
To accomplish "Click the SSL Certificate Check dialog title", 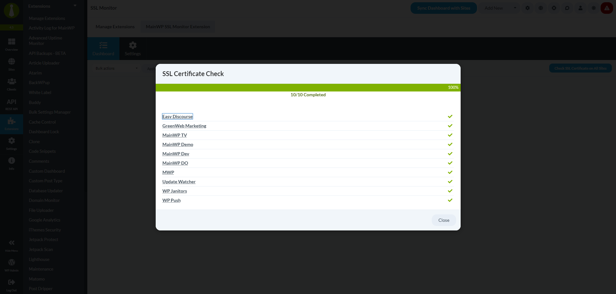I will pos(193,74).
